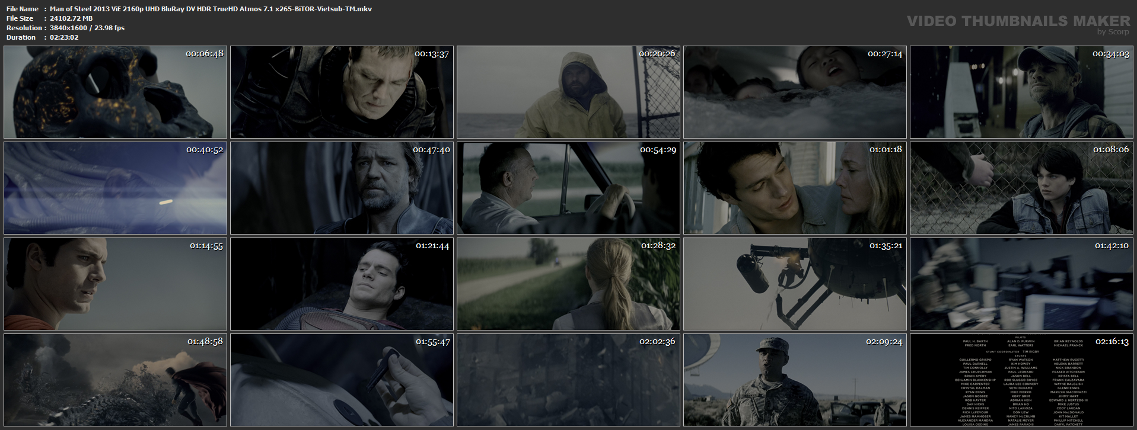Choose the soldier frame at 02:09:24
This screenshot has height=430, width=1137.
click(x=795, y=380)
